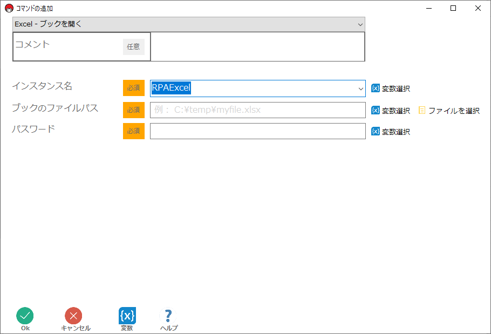This screenshot has width=491, height=334.
Task: Click the red キャンセル cancel icon
Action: click(x=73, y=316)
